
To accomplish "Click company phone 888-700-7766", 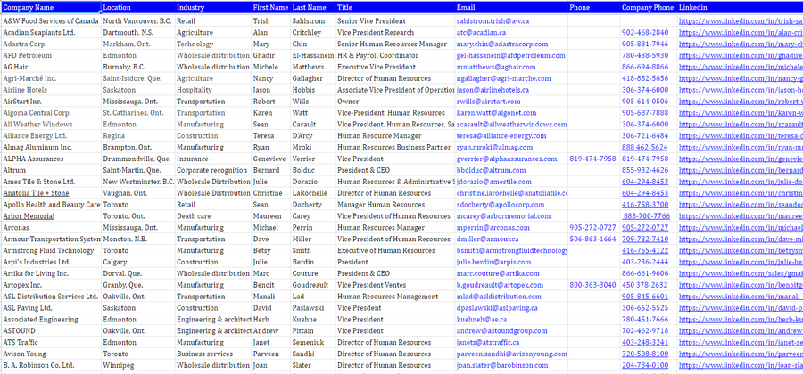I will tap(646, 216).
